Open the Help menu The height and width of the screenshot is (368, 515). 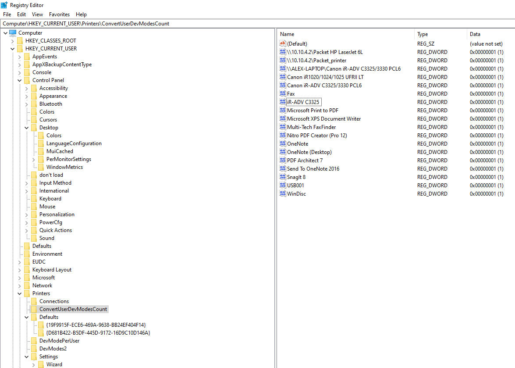(81, 14)
